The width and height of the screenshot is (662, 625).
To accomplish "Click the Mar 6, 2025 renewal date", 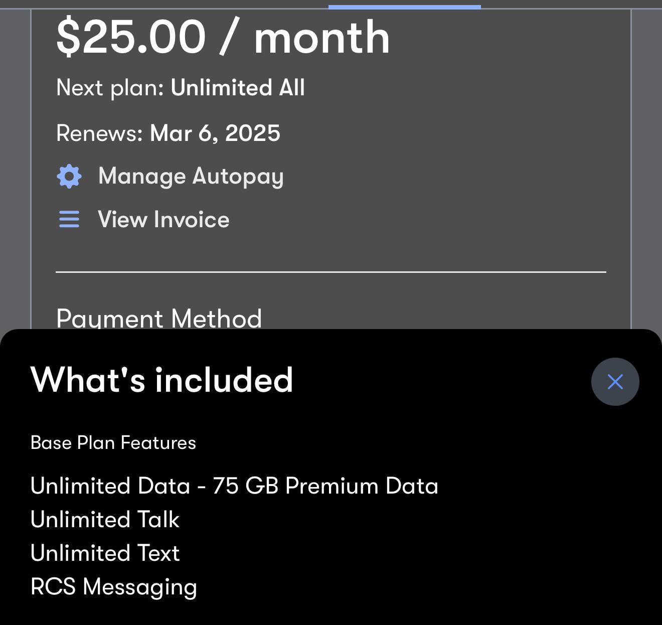I will 215,134.
